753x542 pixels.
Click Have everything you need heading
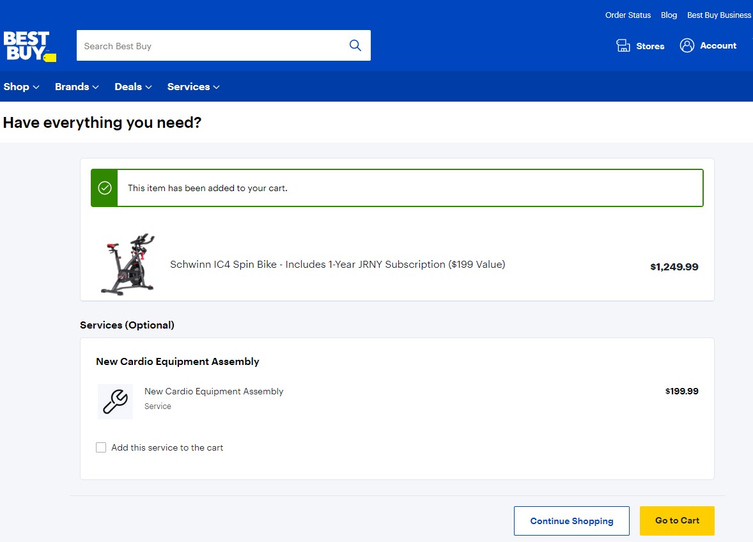[102, 123]
